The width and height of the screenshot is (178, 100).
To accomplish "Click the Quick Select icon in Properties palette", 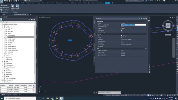I will point(146,19).
